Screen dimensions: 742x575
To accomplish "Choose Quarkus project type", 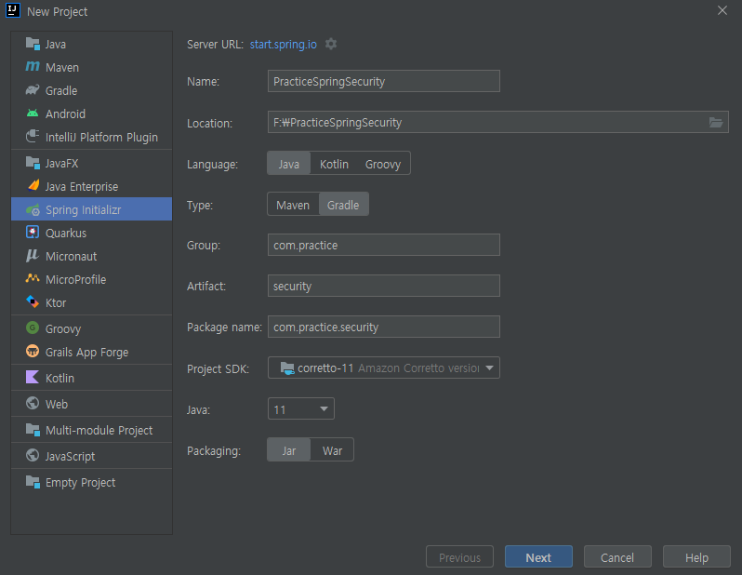I will coord(91,233).
